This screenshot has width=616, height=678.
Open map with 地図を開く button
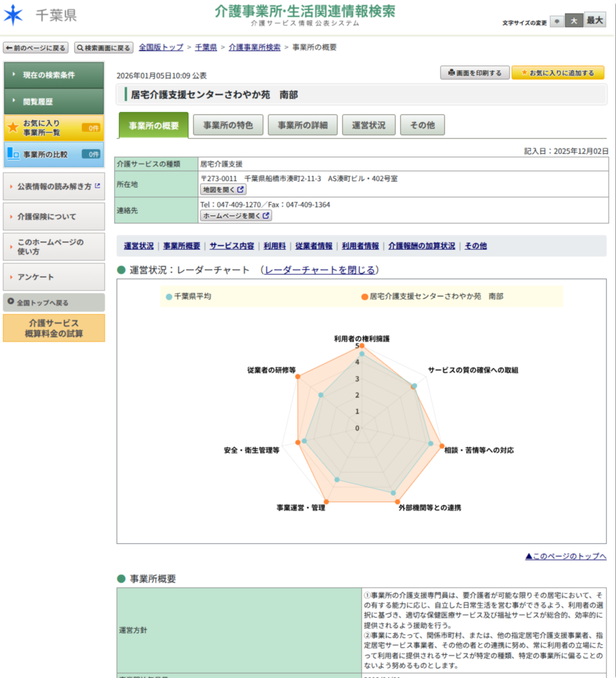pyautogui.click(x=224, y=190)
